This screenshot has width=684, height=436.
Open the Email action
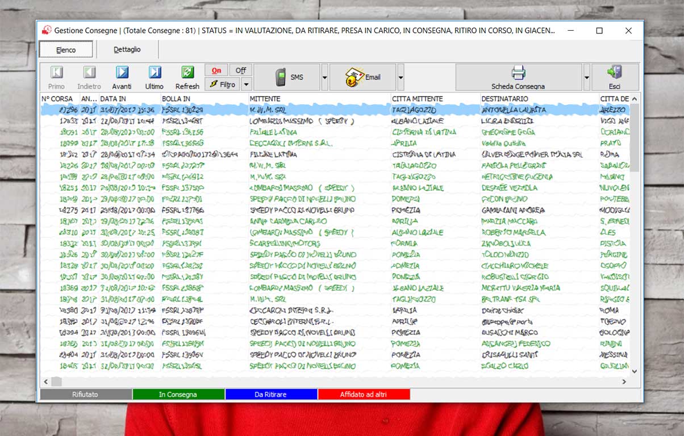tap(362, 77)
